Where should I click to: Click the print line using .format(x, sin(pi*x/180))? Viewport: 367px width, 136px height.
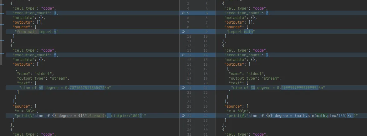coord(80,115)
